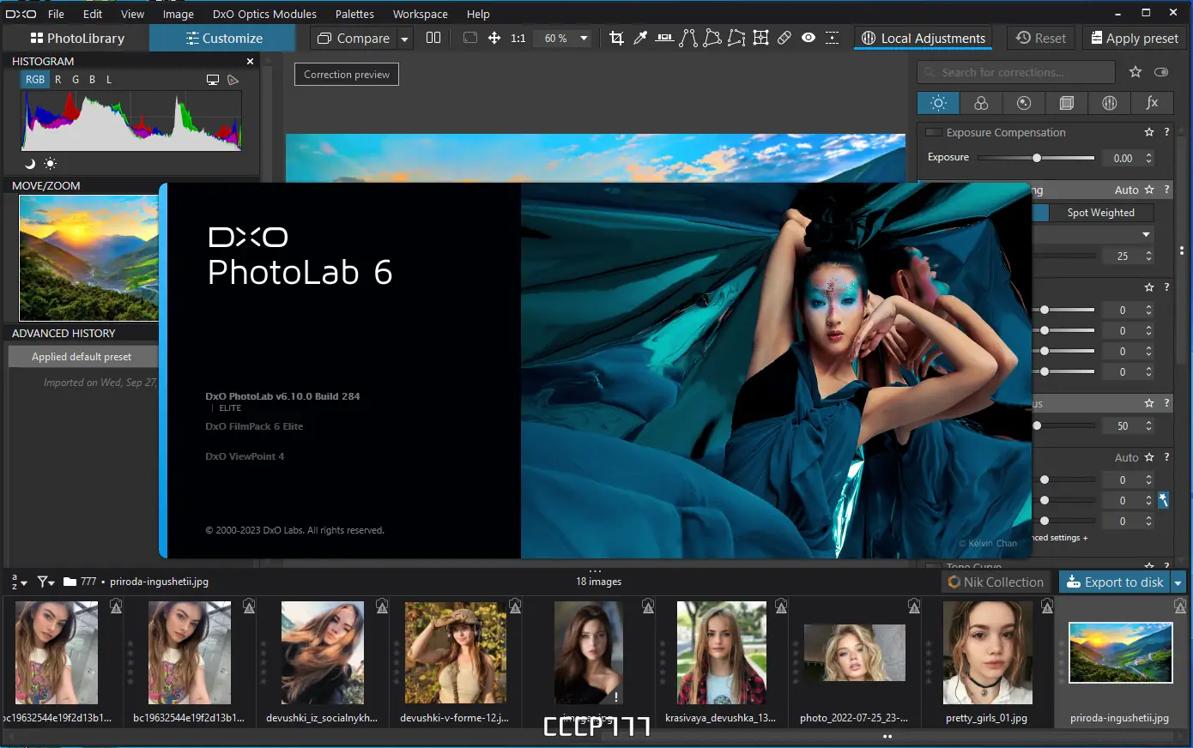Switch to the PhotoLibrary tab

click(76, 38)
